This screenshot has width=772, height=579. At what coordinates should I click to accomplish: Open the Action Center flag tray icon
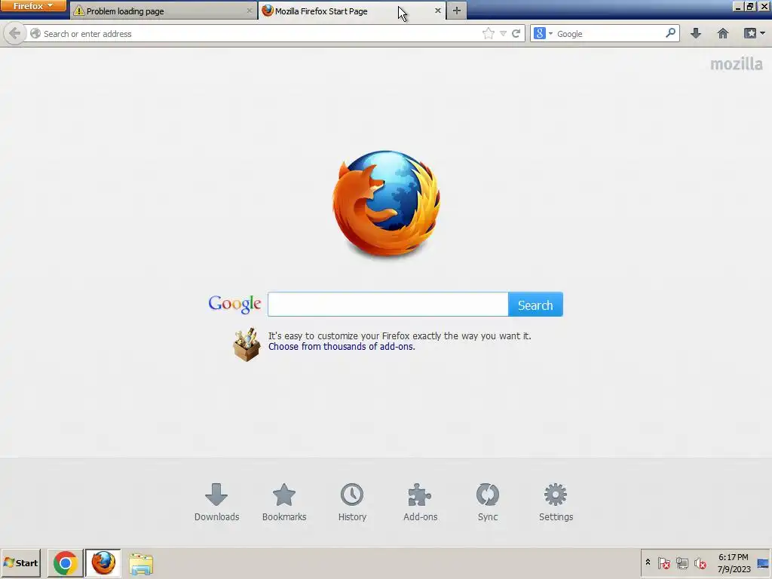coord(663,562)
